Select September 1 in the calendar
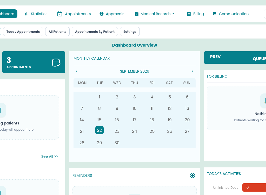Viewport: 266px width, 195px height. (x=99, y=97)
